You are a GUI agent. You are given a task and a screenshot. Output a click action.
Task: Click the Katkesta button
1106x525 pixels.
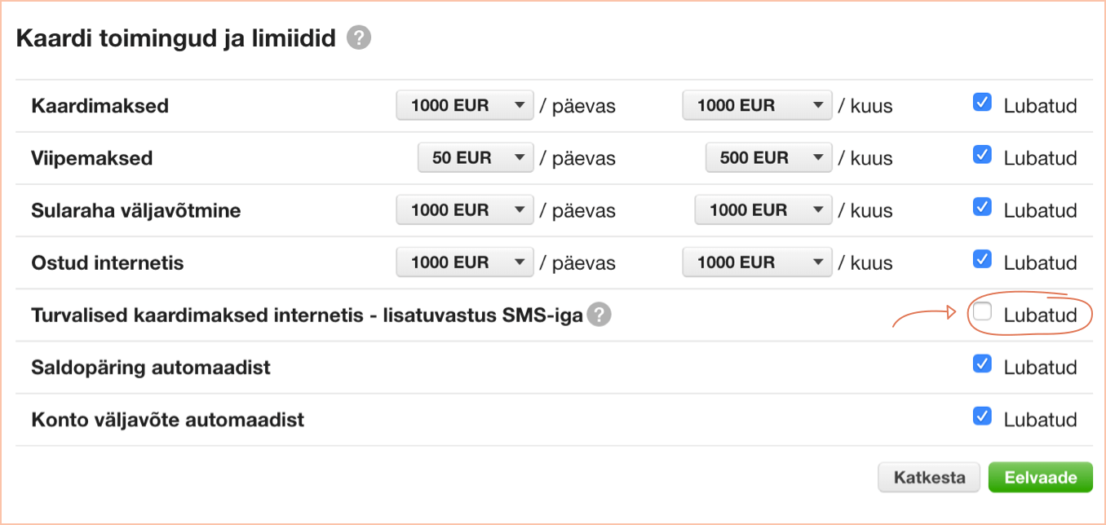coord(930,478)
